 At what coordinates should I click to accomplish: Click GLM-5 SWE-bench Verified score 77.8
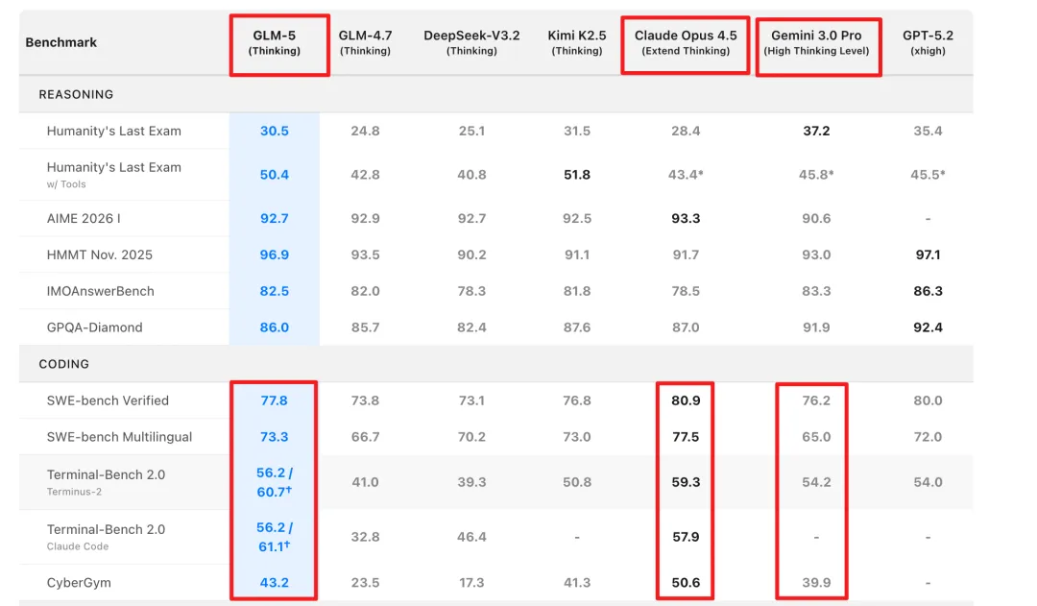tap(275, 400)
